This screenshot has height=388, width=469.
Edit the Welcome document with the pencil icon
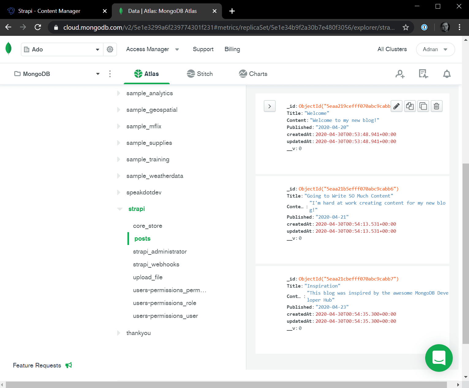point(396,106)
